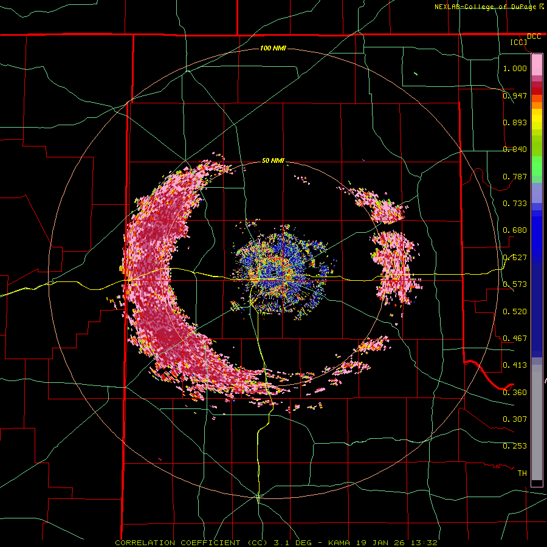The image size is (547, 547).
Task: Click the DCC label above the legend
Action: point(534,36)
